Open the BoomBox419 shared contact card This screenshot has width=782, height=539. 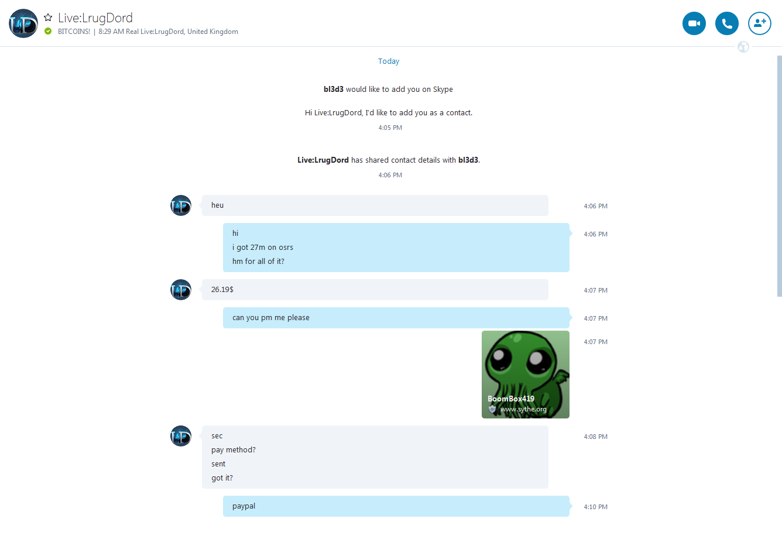pos(526,375)
